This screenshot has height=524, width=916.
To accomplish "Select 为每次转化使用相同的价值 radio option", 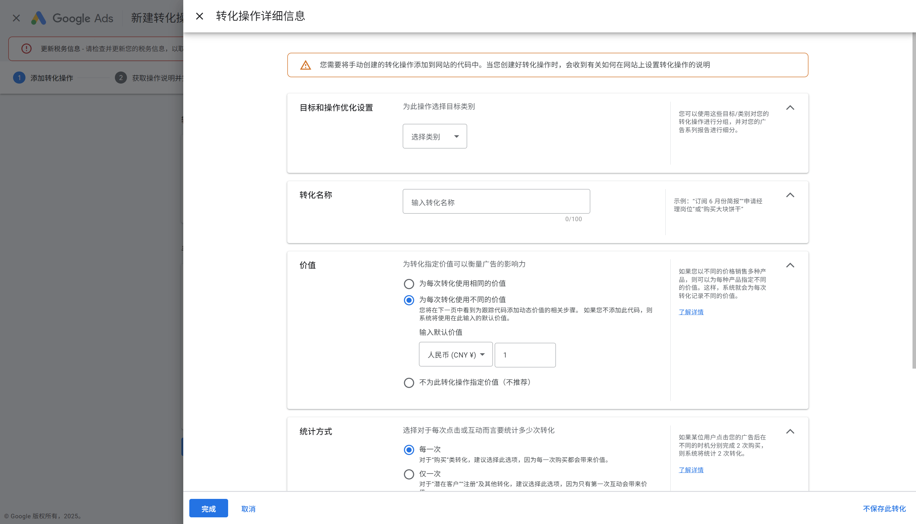I will 409,284.
